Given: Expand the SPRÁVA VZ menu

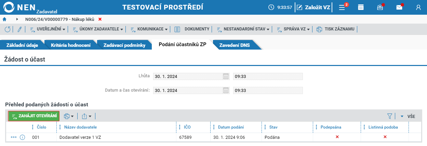Looking at the screenshot, I should pyautogui.click(x=293, y=29).
